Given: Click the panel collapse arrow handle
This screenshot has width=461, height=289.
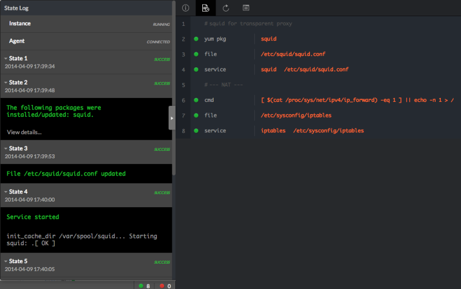Looking at the screenshot, I should click(x=172, y=118).
